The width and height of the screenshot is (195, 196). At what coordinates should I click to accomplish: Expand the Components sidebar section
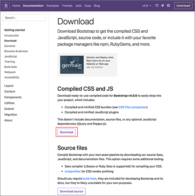point(13,97)
